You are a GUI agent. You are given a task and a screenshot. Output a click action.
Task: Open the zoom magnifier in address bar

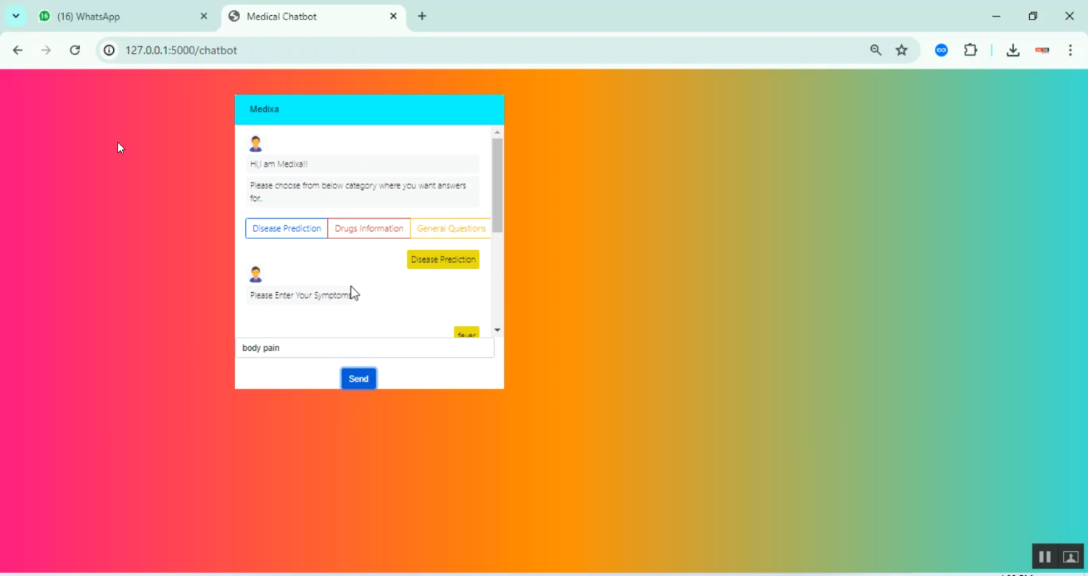(x=876, y=50)
